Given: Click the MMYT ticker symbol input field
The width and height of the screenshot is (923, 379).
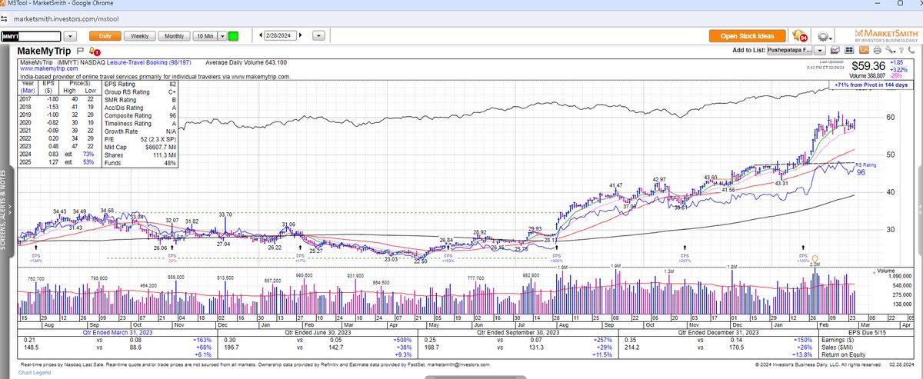Looking at the screenshot, I should click(x=29, y=35).
